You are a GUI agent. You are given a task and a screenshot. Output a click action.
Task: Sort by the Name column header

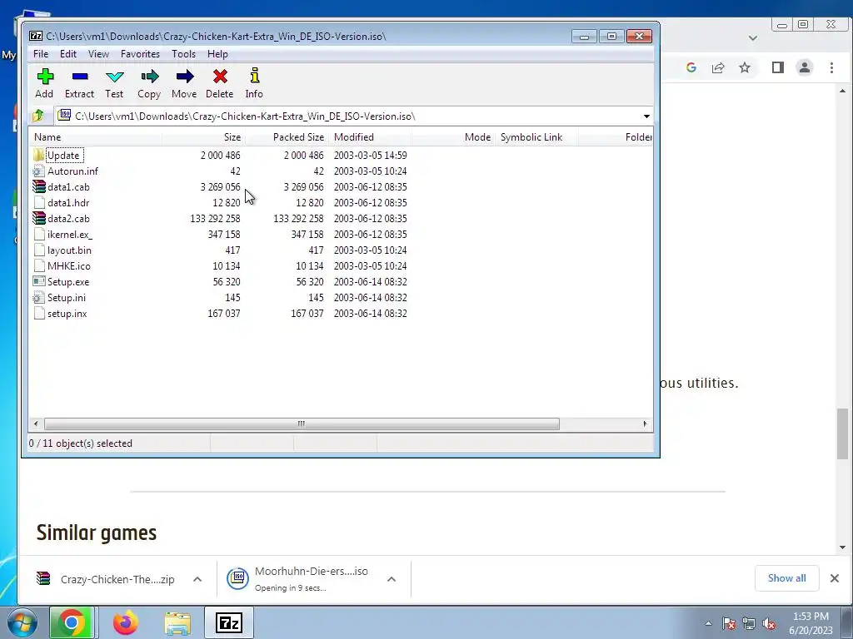[x=96, y=137]
